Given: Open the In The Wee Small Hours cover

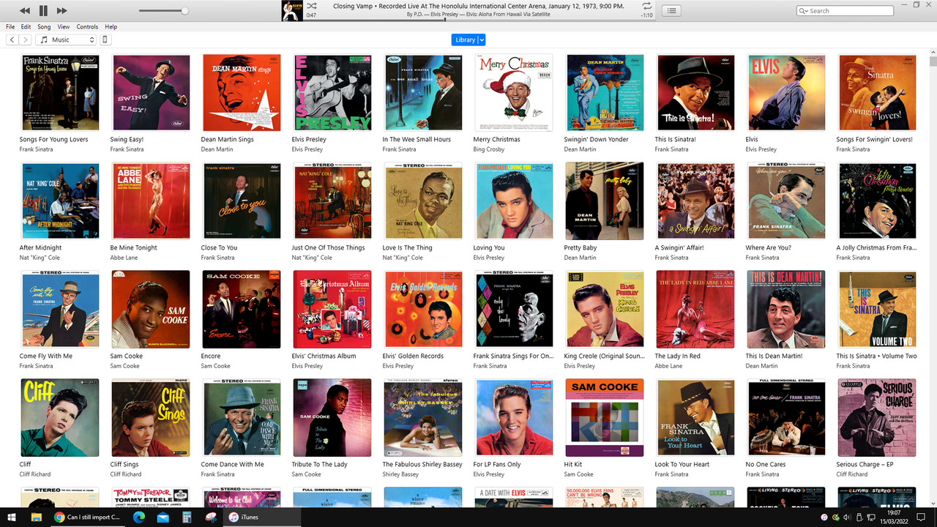Looking at the screenshot, I should click(x=422, y=93).
